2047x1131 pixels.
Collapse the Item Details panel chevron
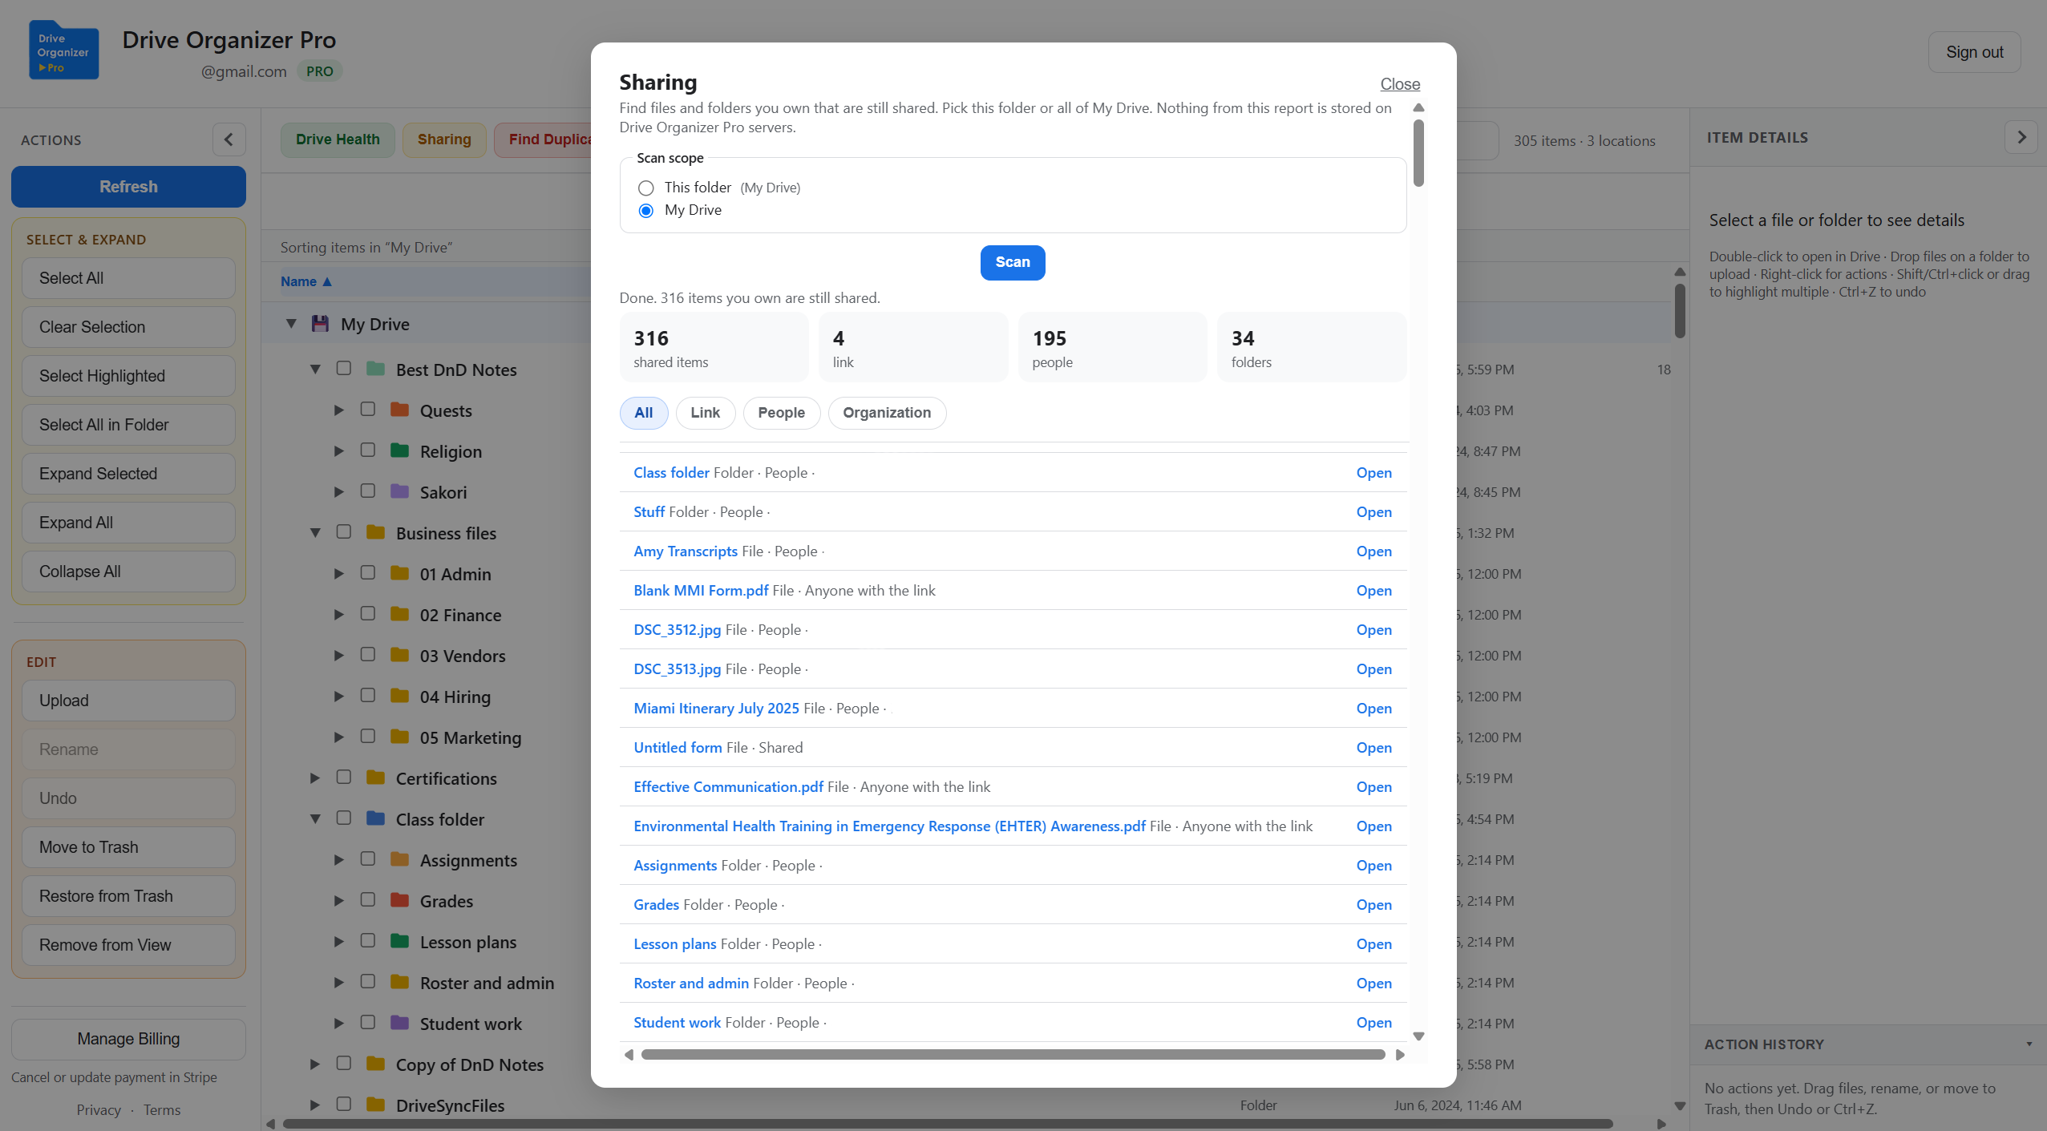[x=2021, y=137]
